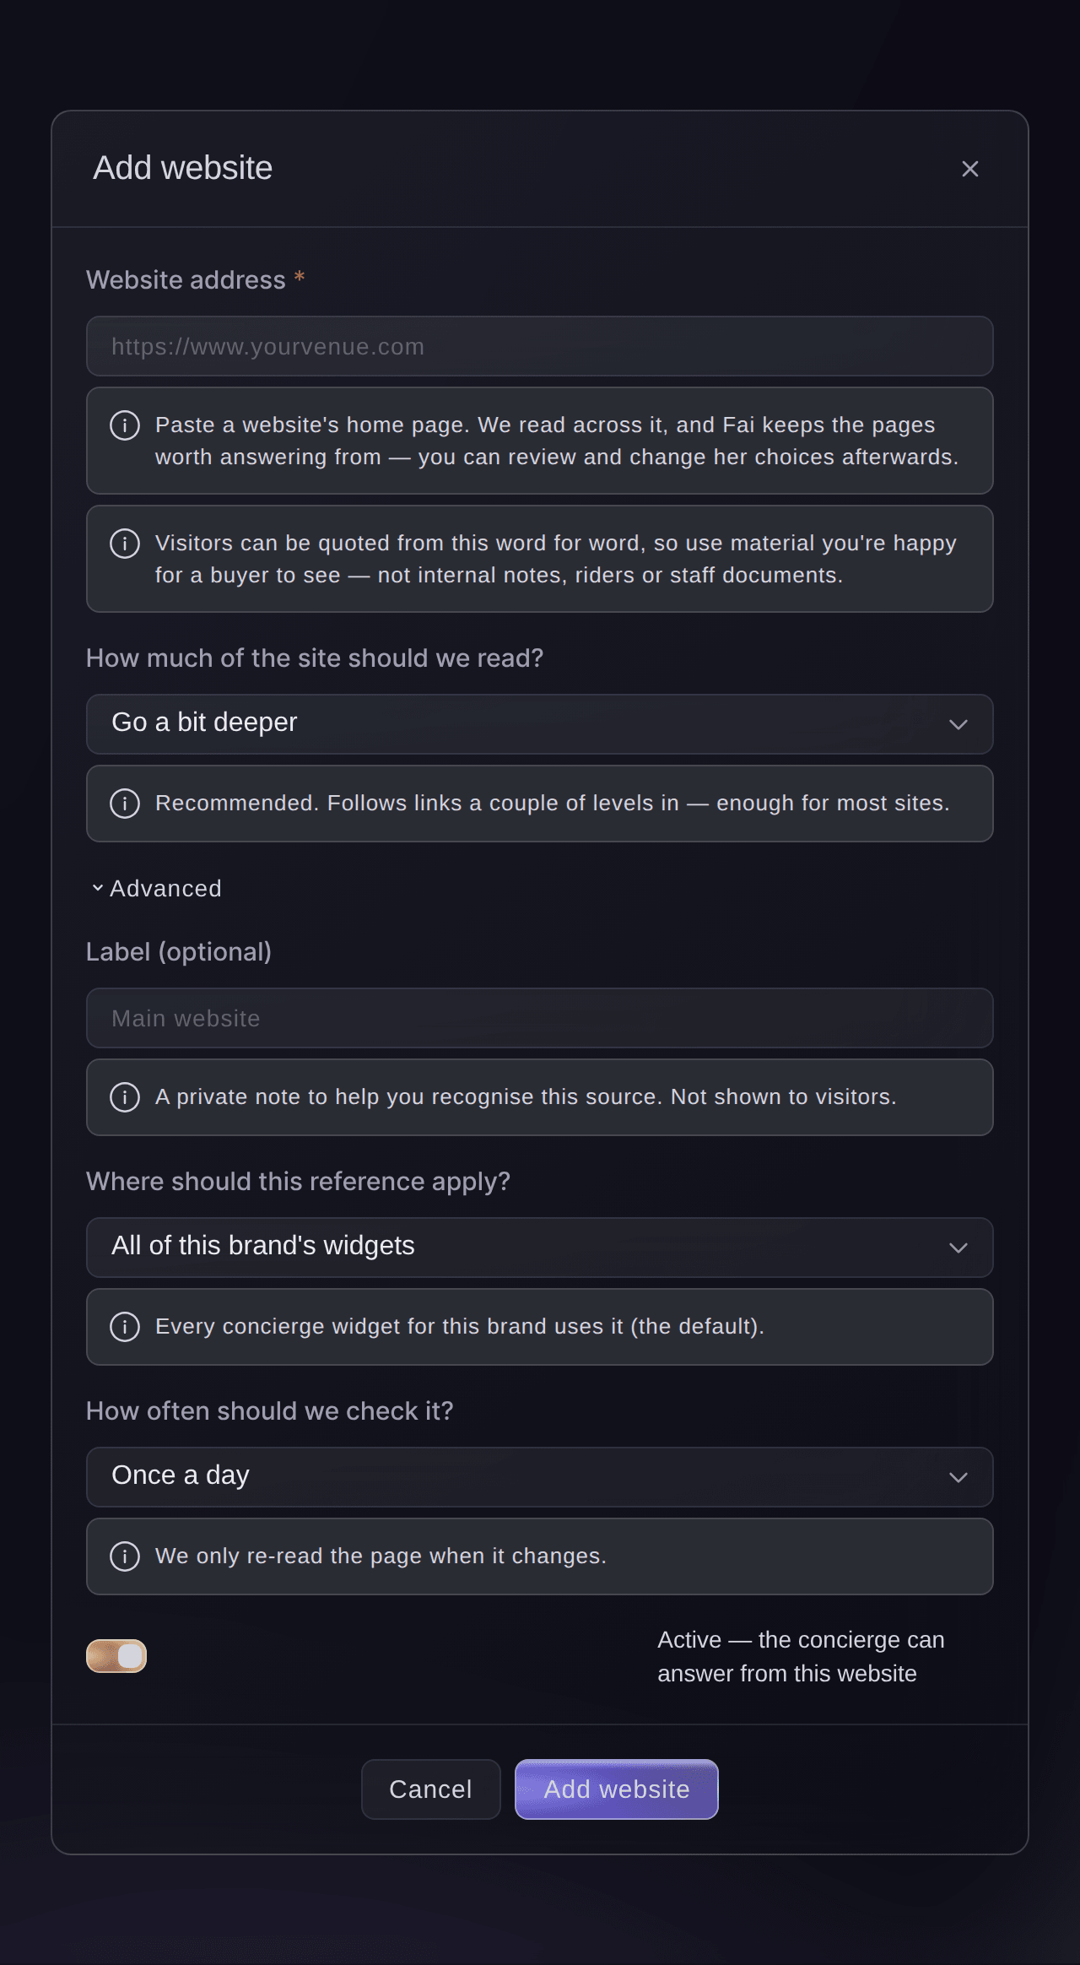Click the chevron arrow on the read-depth select

click(958, 724)
